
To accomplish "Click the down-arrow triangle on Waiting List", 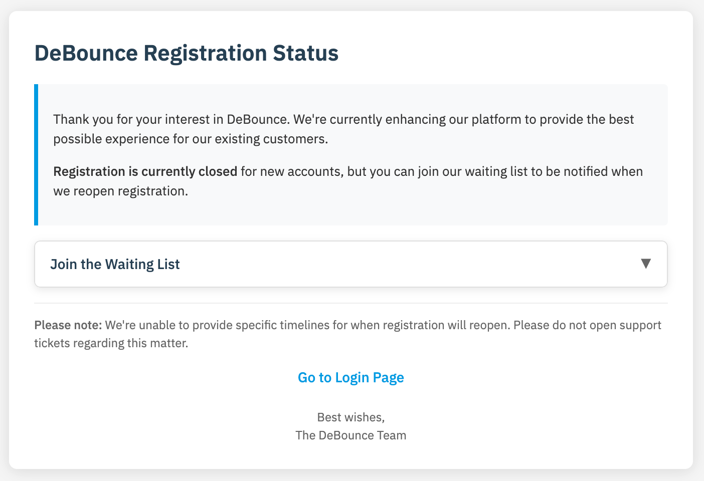I will pos(646,264).
